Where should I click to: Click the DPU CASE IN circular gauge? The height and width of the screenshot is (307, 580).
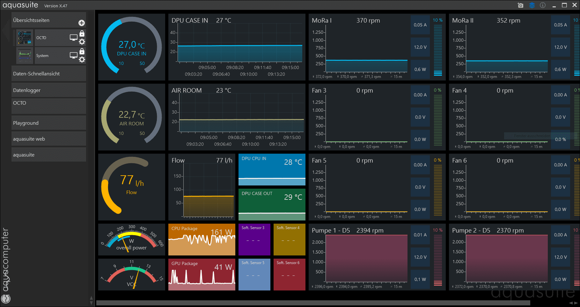(x=132, y=47)
